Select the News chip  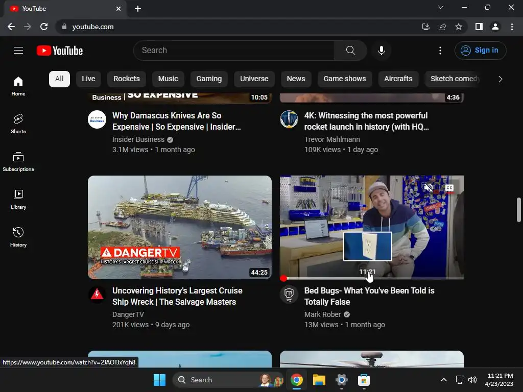tap(296, 79)
